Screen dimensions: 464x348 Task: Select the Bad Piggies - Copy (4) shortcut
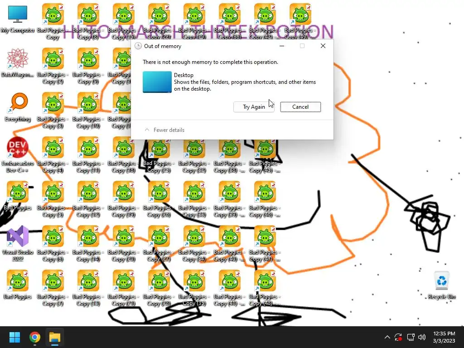[53, 155]
